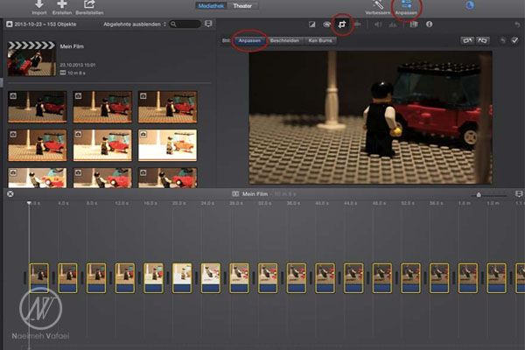Click the viewer preview of the Lego figure
This screenshot has height=350, width=525.
click(x=370, y=117)
